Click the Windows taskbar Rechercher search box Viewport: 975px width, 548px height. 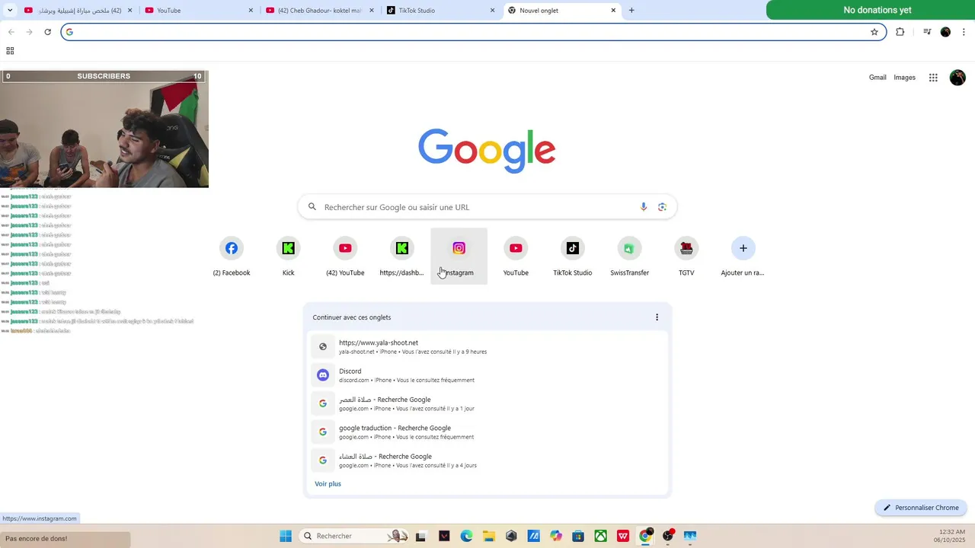pyautogui.click(x=354, y=536)
